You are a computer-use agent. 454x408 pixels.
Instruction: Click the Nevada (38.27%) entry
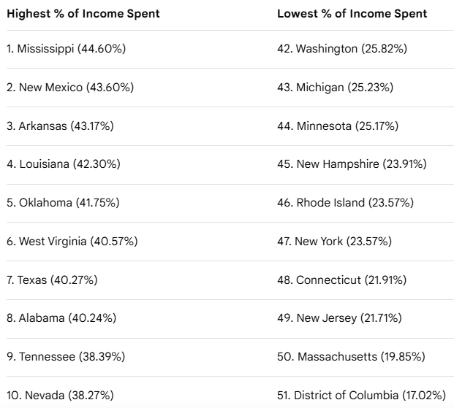pos(60,396)
